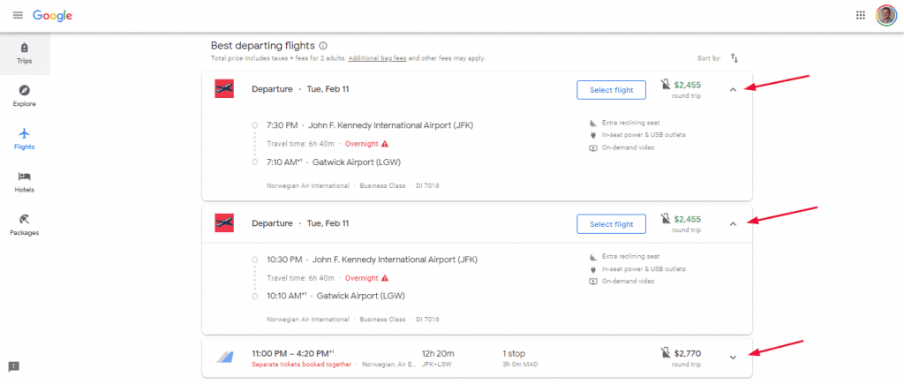
Task: Click the send feedback icon
Action: (14, 366)
